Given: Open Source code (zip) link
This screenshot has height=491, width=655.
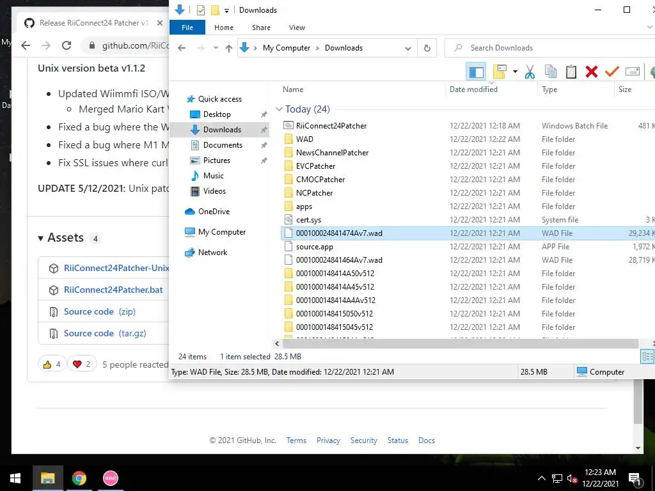Looking at the screenshot, I should point(99,311).
